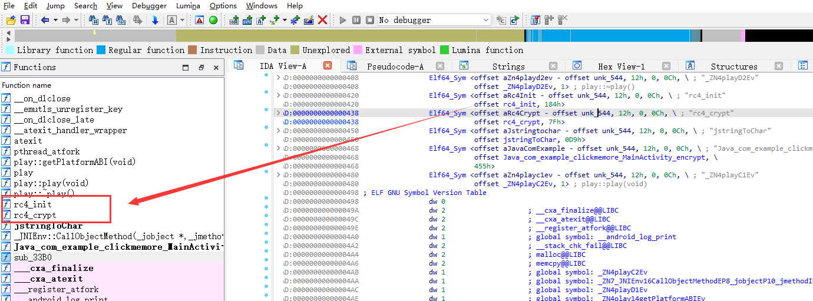Open dropdown arrow beside the forward arrow

76,20
